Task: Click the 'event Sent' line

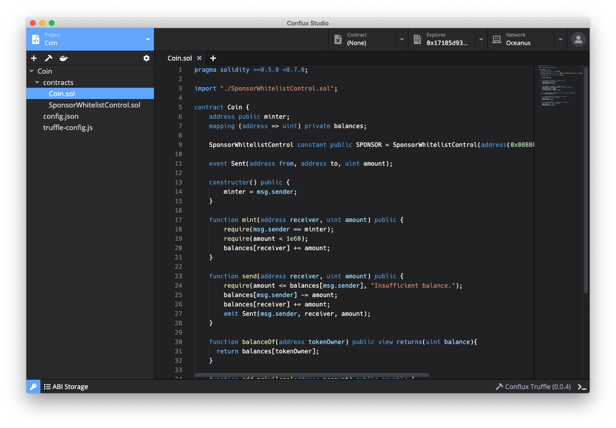Action: coord(300,163)
